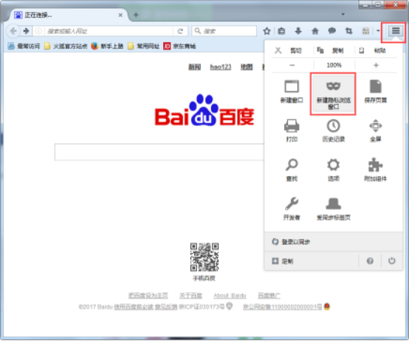Click the toolbar search box
This screenshot has width=409, height=341.
(x=224, y=31)
